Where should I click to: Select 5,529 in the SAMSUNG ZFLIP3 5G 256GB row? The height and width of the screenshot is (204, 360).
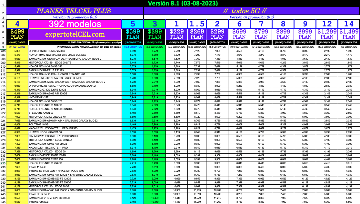349,198
